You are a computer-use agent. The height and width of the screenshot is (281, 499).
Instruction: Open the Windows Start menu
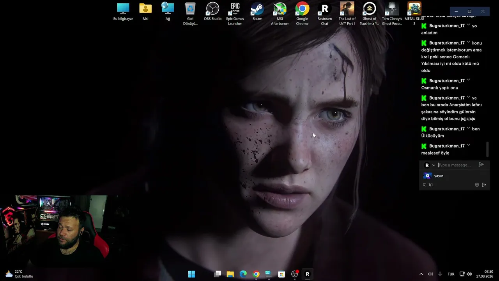pyautogui.click(x=191, y=274)
